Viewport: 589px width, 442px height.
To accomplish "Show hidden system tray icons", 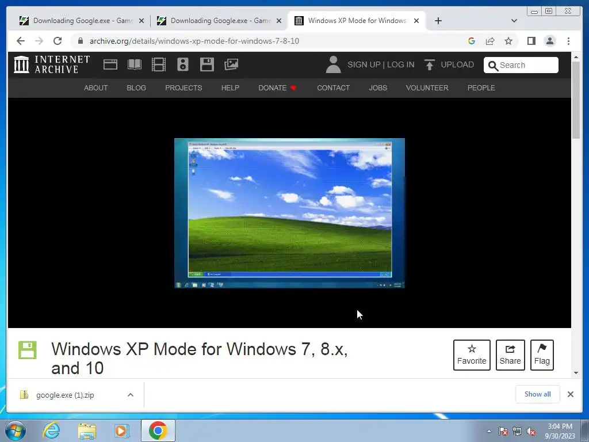I will [489, 431].
